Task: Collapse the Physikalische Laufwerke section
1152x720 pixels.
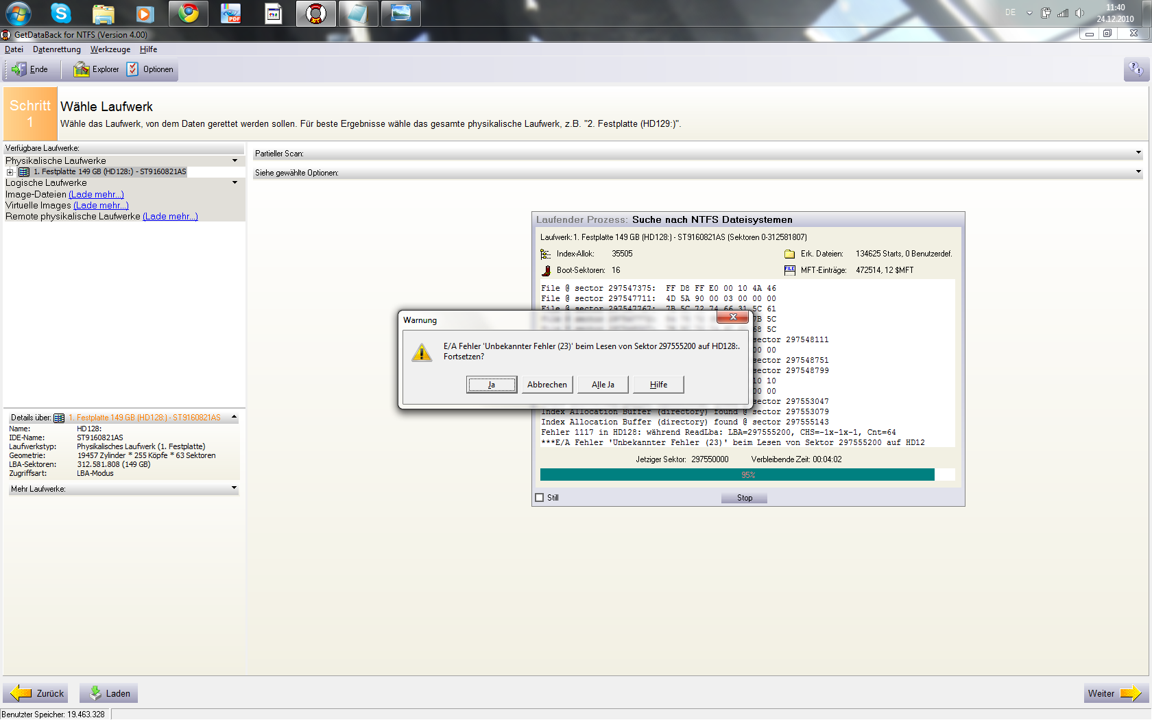Action: (235, 161)
